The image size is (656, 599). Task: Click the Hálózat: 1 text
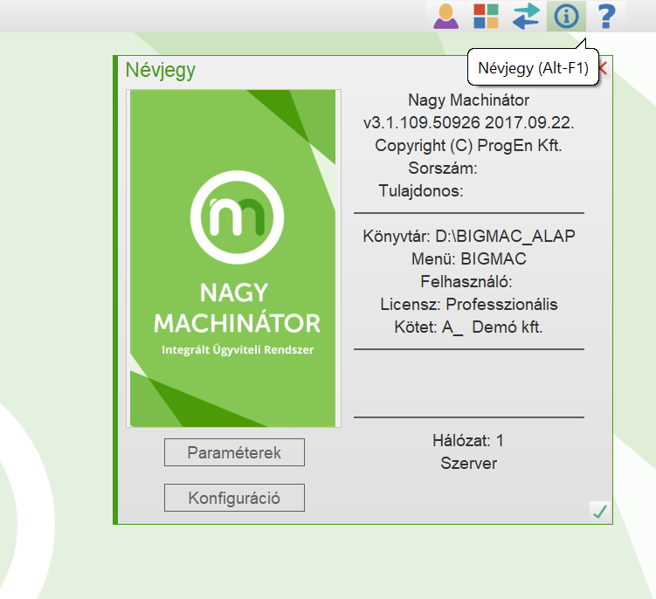click(468, 440)
